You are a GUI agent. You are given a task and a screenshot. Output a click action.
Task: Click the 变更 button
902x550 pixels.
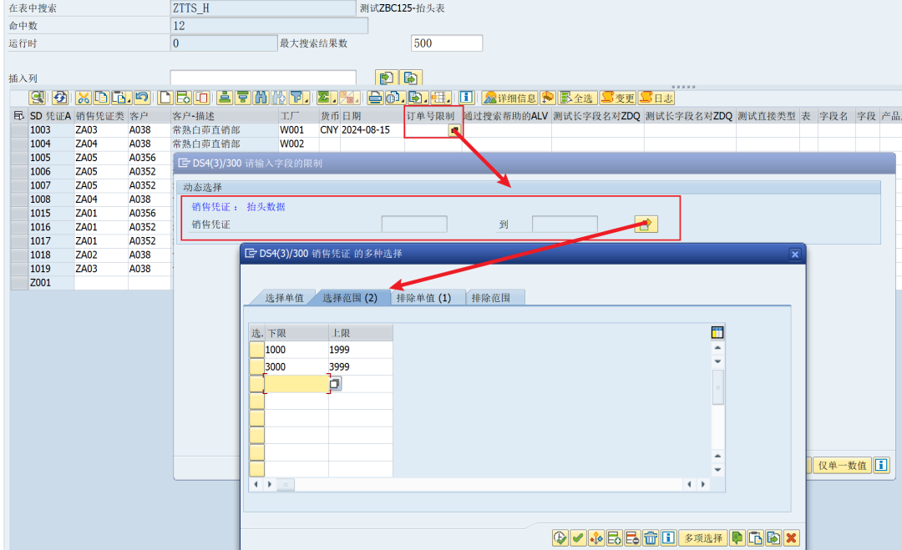pyautogui.click(x=617, y=98)
